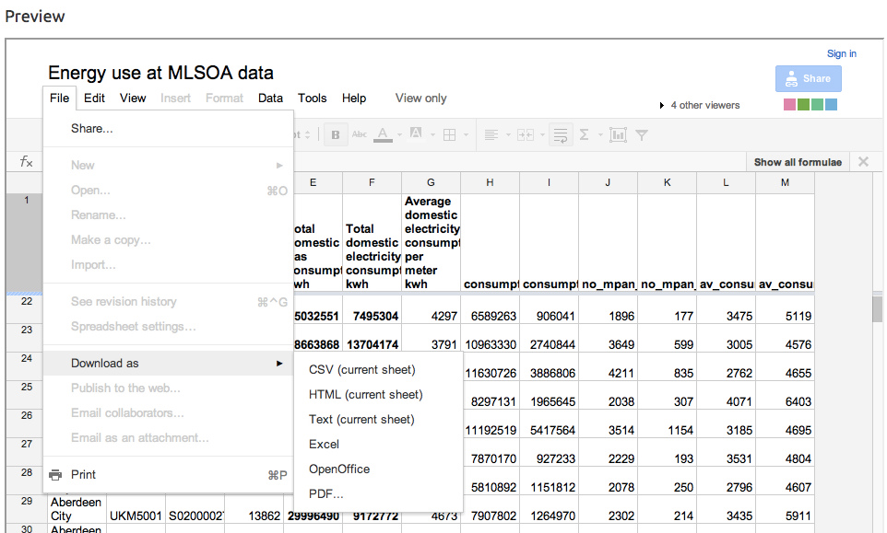The height and width of the screenshot is (533, 887).
Task: Open the Help menu
Action: (354, 98)
